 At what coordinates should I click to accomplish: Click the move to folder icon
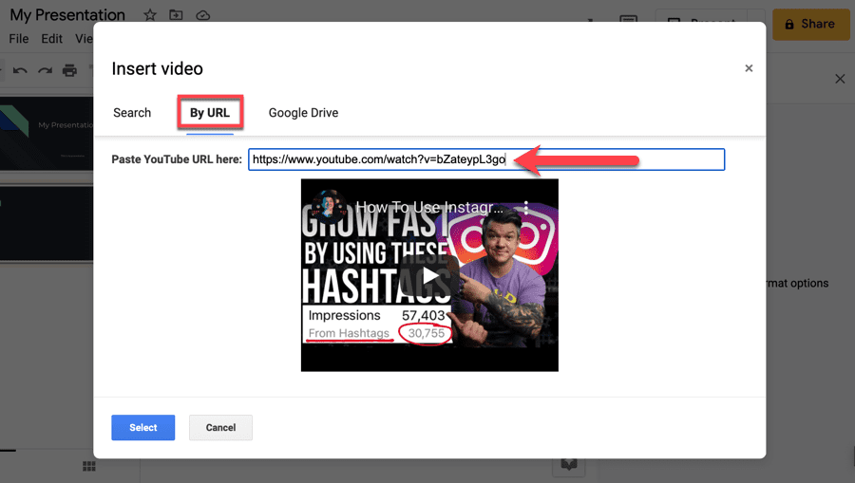(176, 15)
